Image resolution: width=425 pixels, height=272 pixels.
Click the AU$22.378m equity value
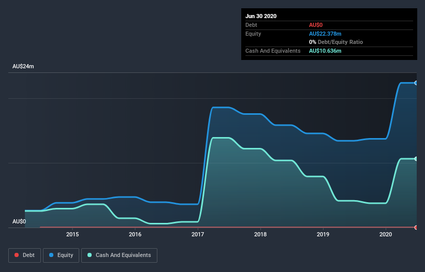325,34
